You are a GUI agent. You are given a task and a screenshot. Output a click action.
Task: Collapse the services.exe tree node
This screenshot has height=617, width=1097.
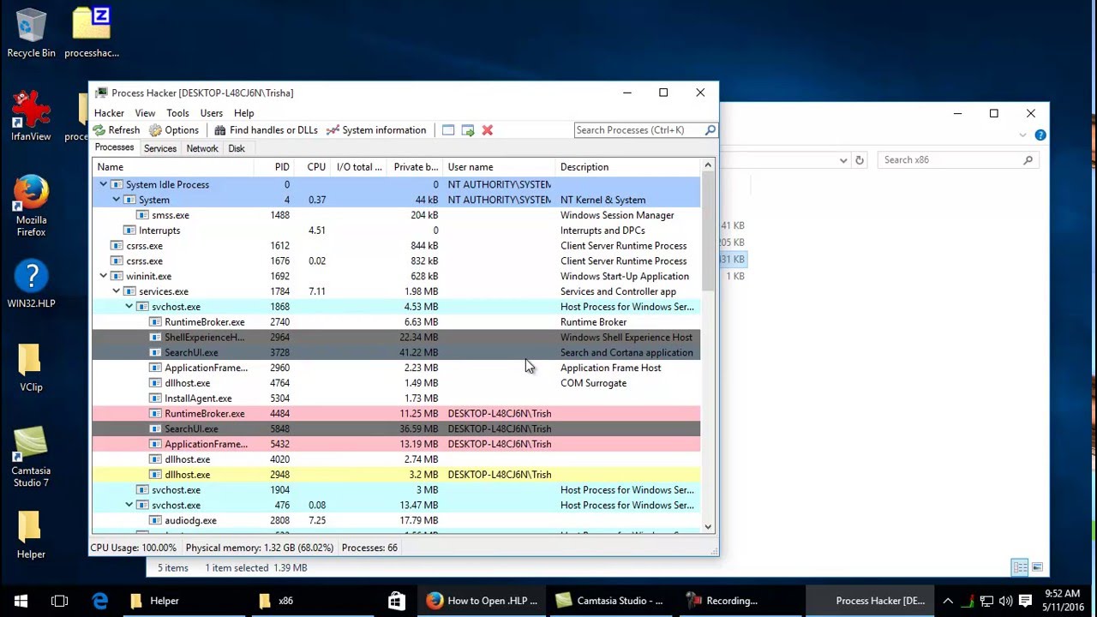click(117, 291)
